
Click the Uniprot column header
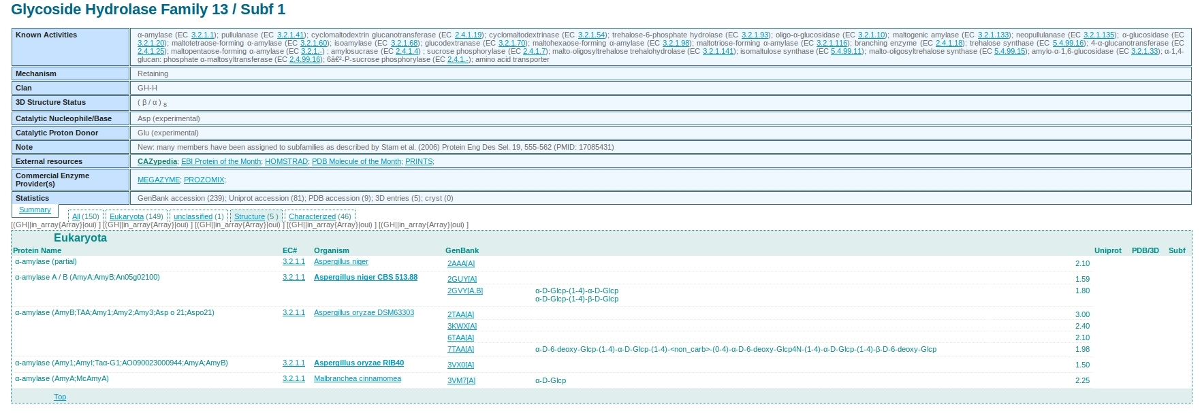pos(1107,250)
